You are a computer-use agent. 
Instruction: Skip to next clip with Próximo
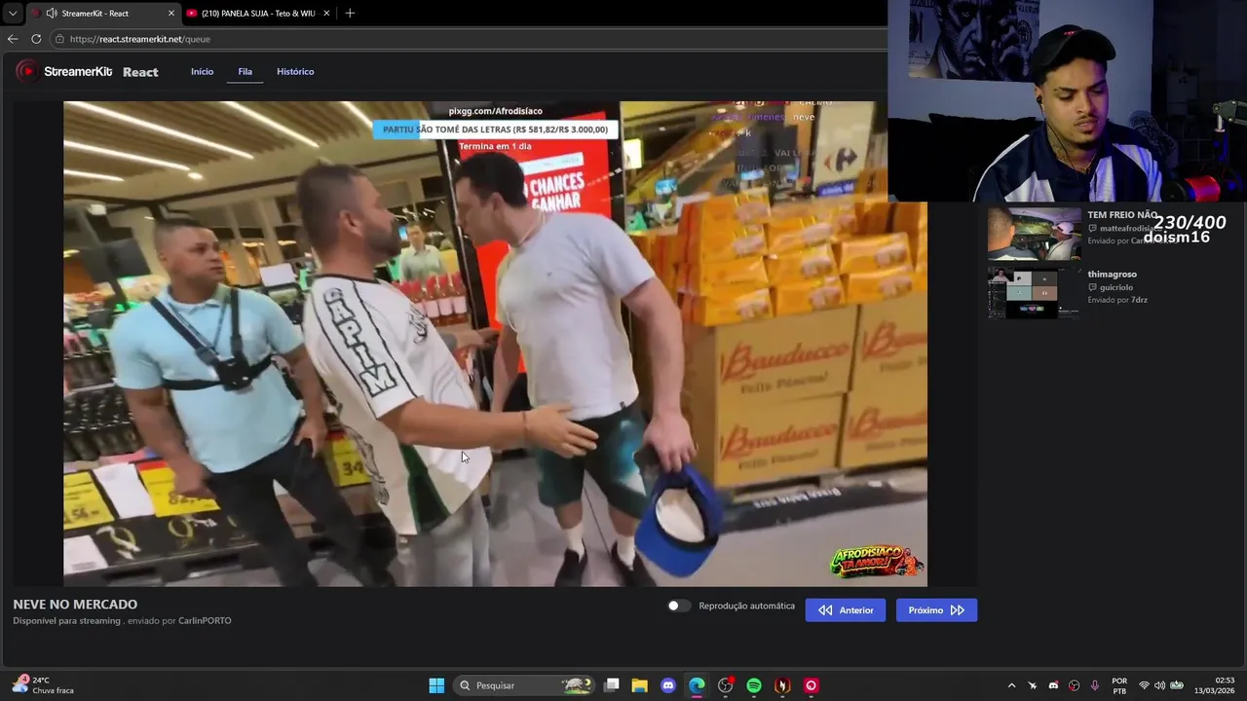coord(936,610)
